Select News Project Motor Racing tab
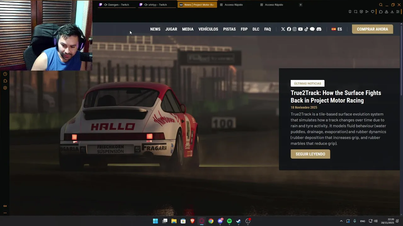403x226 pixels. point(197,5)
